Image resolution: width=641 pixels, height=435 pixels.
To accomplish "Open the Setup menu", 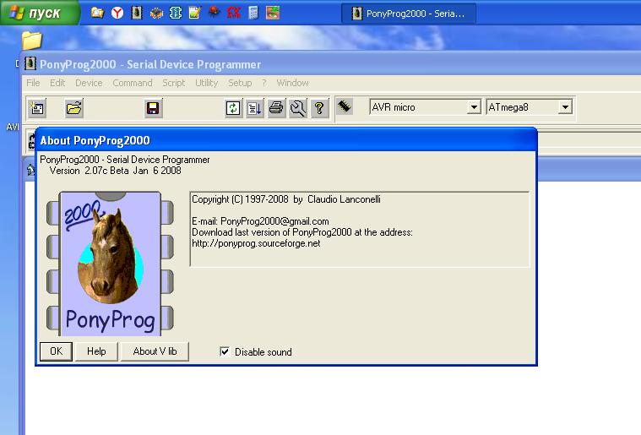I will point(240,83).
